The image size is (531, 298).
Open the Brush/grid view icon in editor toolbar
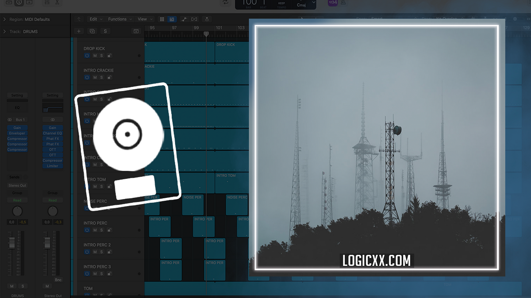[162, 19]
